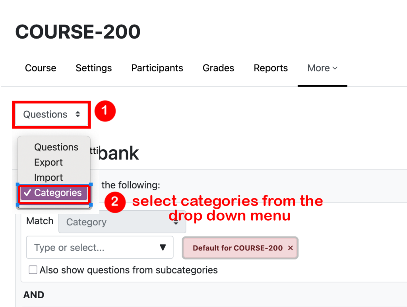Open the Questions dropdown selector
407x307 pixels.
[52, 115]
